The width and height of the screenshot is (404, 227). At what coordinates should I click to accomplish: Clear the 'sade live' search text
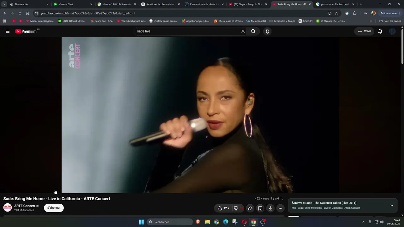pyautogui.click(x=243, y=31)
